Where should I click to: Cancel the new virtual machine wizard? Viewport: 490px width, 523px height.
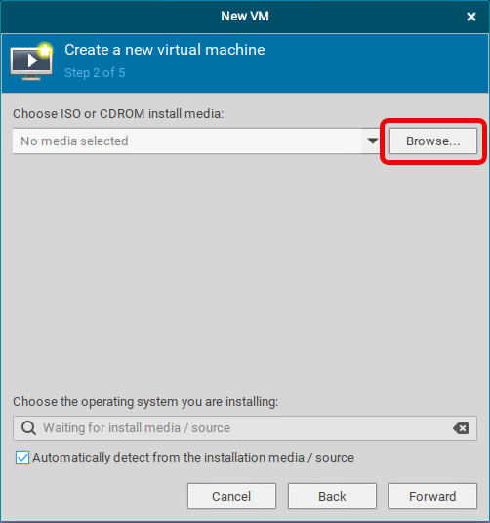231,496
